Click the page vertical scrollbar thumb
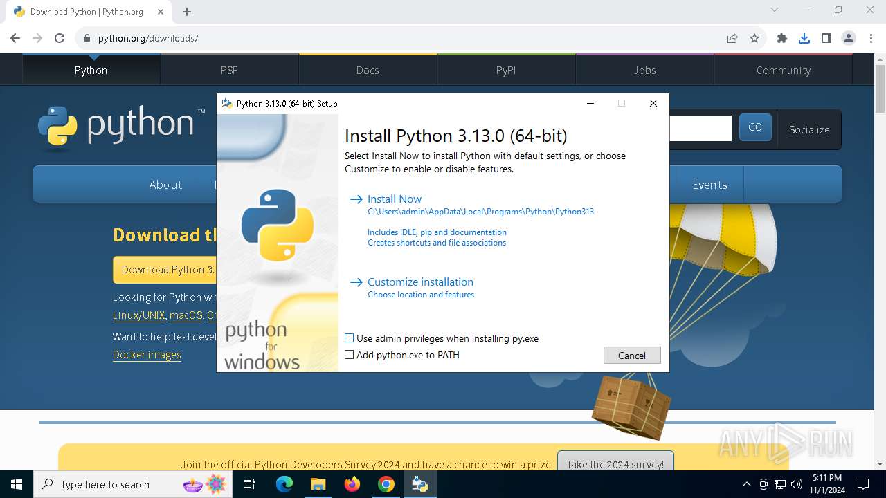886x498 pixels. 880,89
